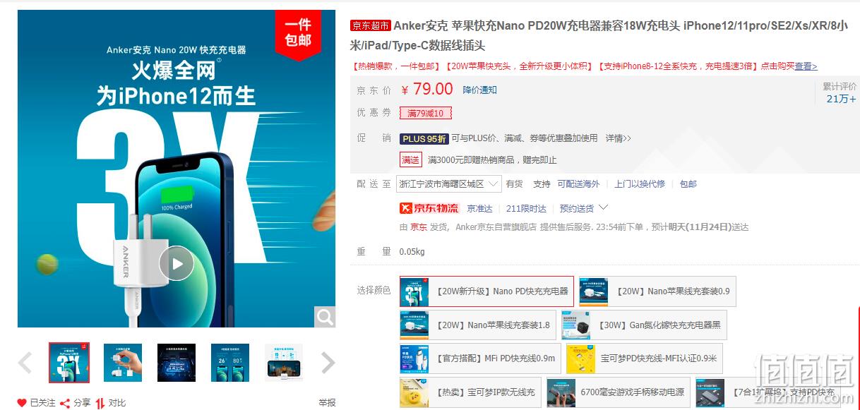
Task: Click the heart 已关注 favorite icon
Action: (22, 403)
